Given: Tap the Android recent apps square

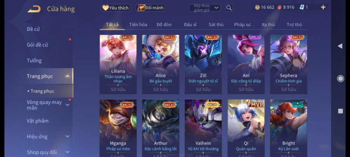Looking at the screenshot, I should point(340,111).
